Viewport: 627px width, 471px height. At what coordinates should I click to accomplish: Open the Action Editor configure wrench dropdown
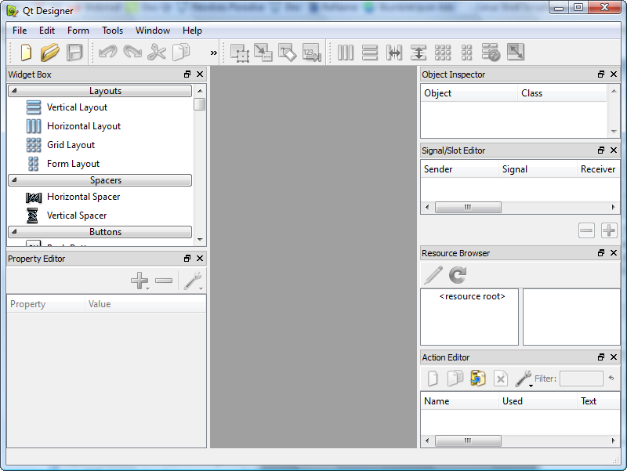[x=524, y=379]
